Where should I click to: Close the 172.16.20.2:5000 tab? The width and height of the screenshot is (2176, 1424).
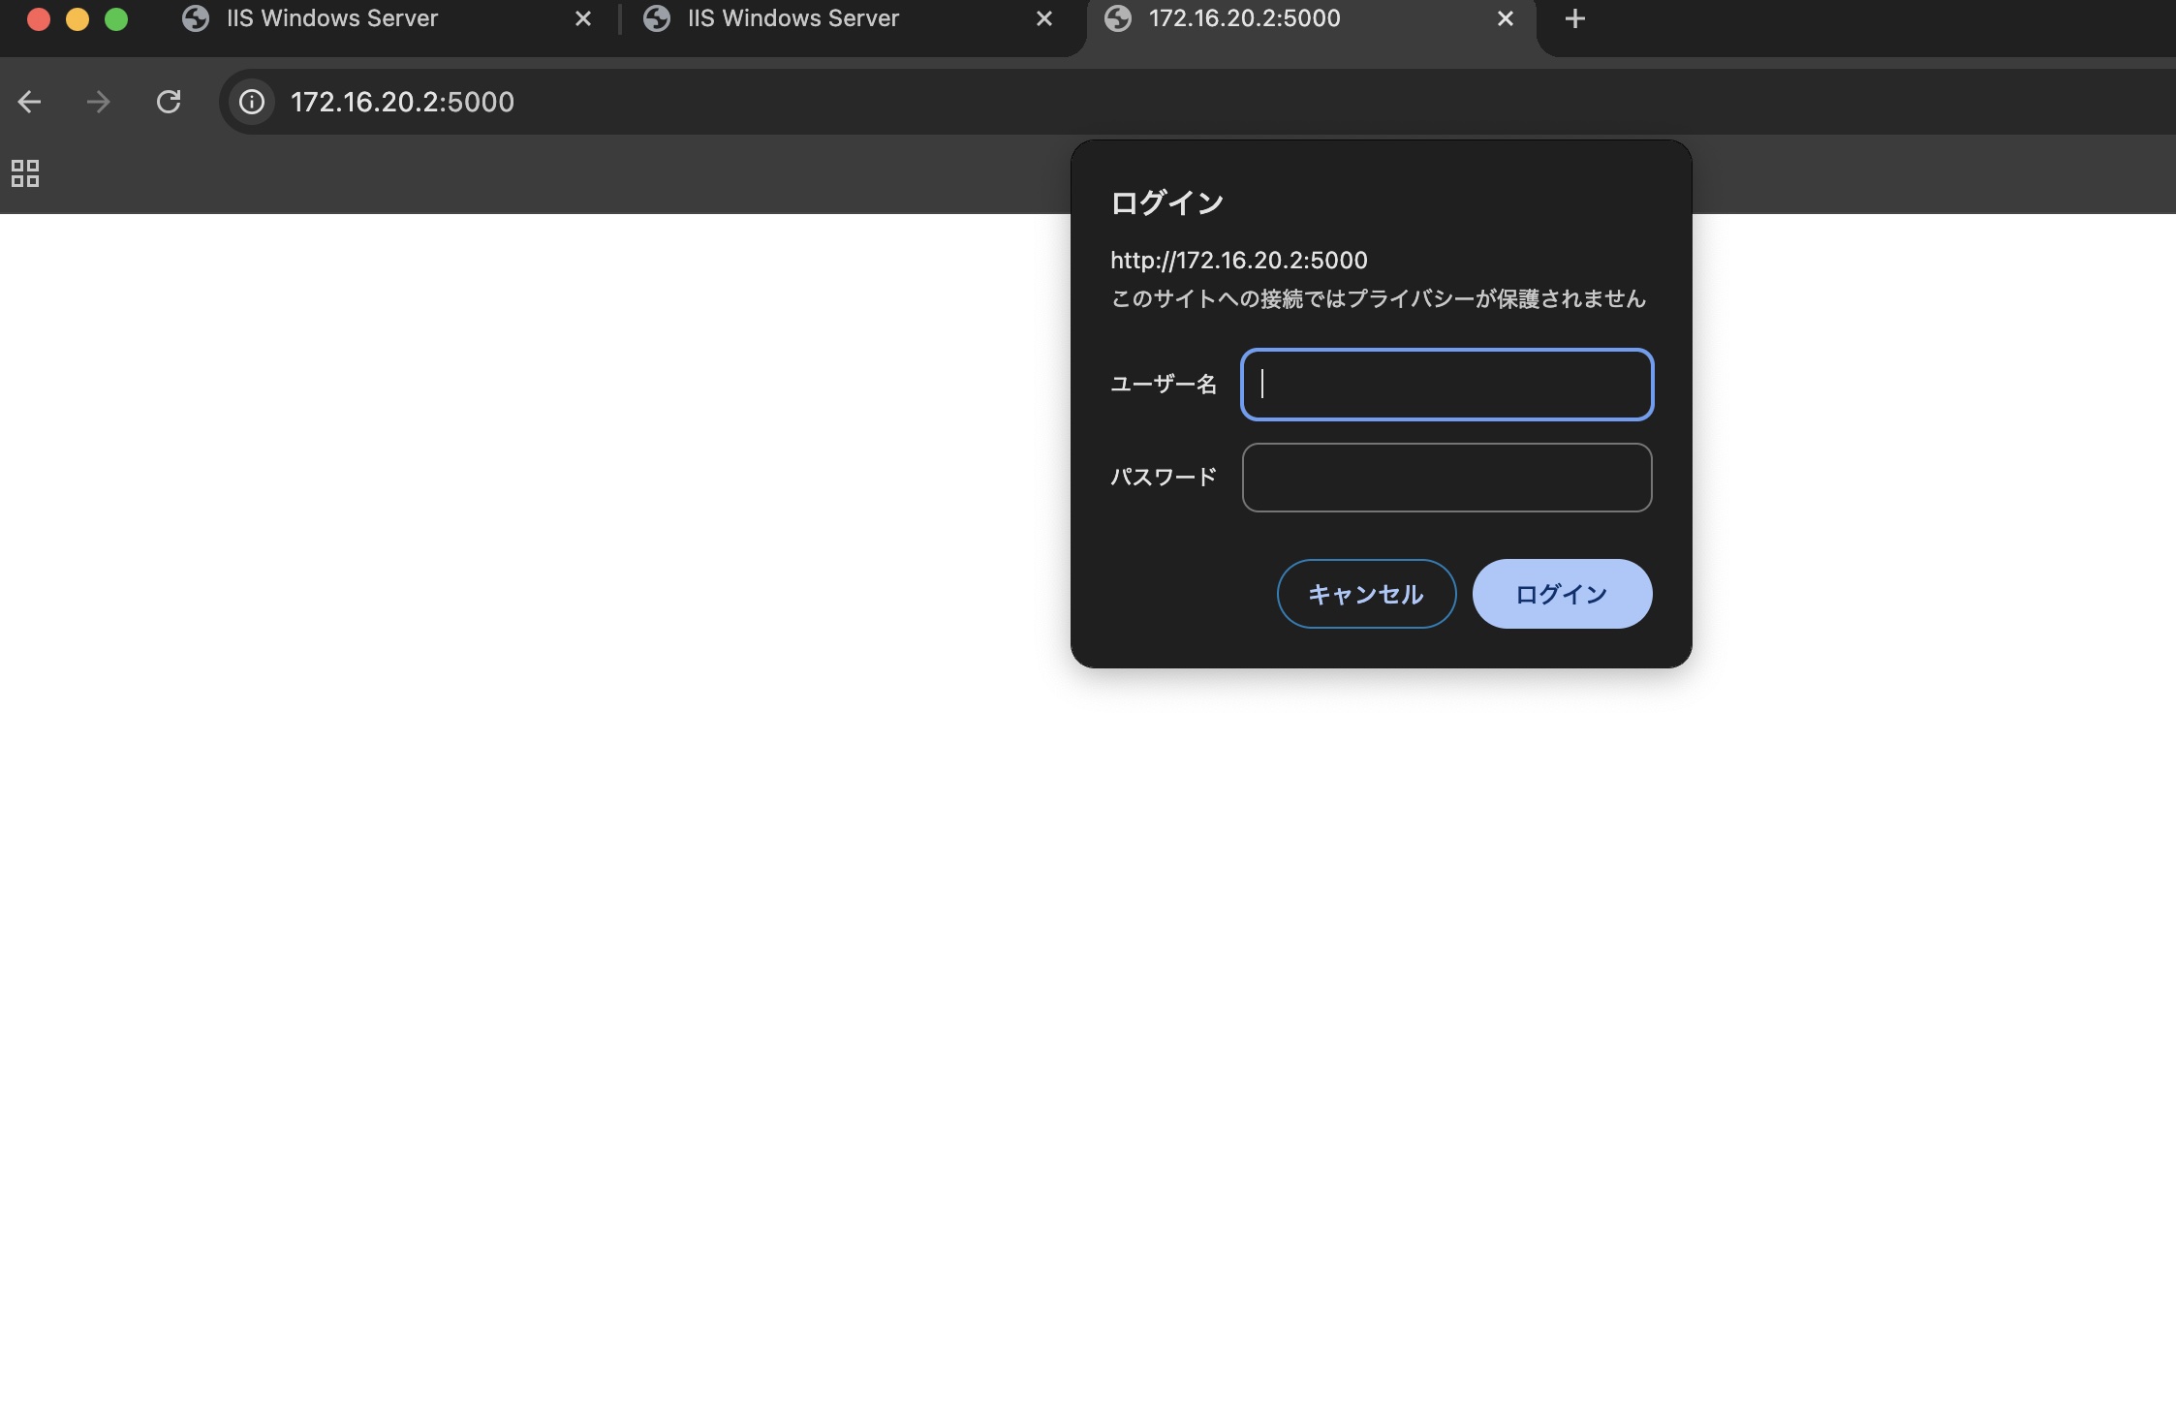coord(1505,18)
